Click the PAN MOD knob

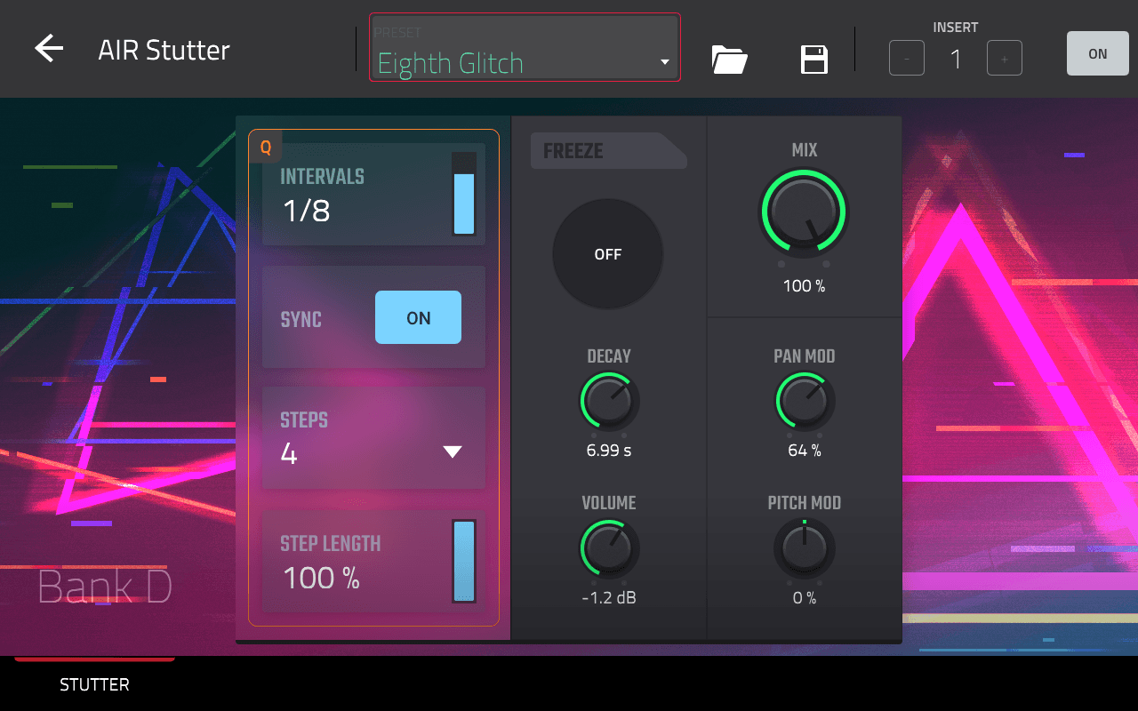804,401
